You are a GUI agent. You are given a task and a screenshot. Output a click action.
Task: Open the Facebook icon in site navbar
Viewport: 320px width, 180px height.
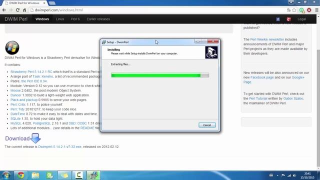pos(278,19)
